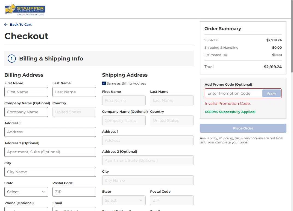Click the Checkout page title

click(26, 36)
